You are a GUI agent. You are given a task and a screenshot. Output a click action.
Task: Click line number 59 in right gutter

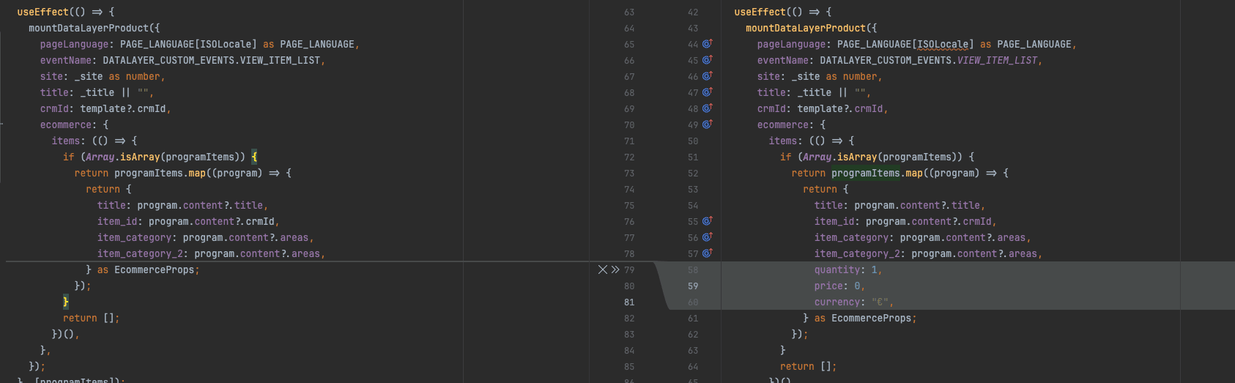(692, 286)
